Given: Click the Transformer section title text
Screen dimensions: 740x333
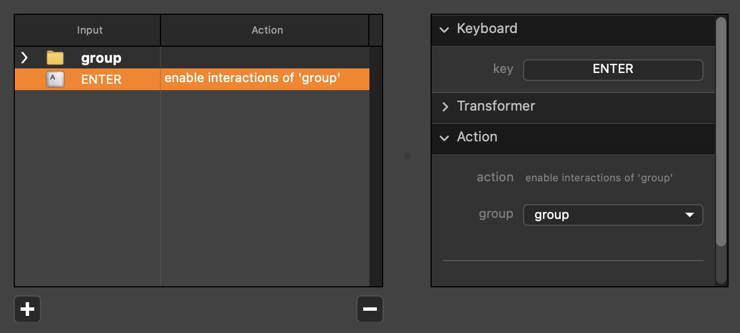Looking at the screenshot, I should tap(496, 107).
